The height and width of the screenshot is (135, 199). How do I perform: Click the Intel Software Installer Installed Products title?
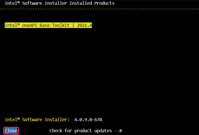click(60, 3)
